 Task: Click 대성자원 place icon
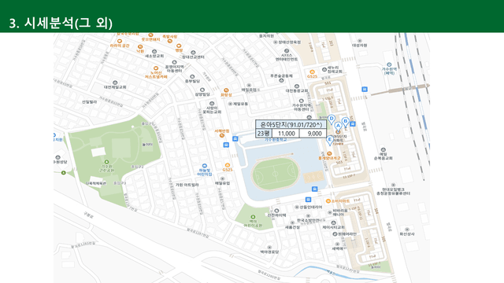pos(360,41)
